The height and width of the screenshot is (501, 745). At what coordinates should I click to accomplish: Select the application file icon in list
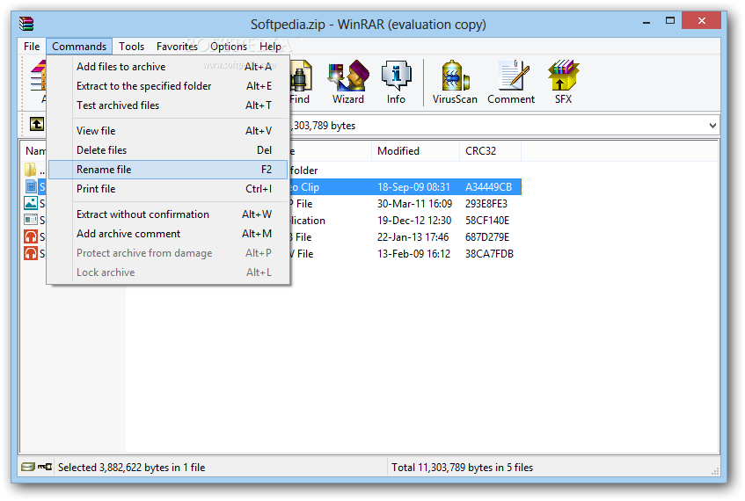click(31, 220)
